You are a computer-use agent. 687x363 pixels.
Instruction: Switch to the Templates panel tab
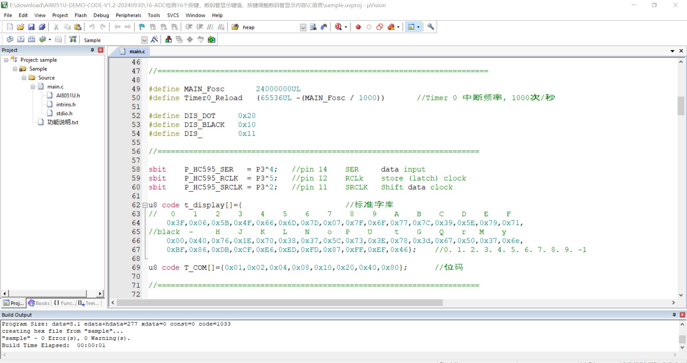(89, 303)
